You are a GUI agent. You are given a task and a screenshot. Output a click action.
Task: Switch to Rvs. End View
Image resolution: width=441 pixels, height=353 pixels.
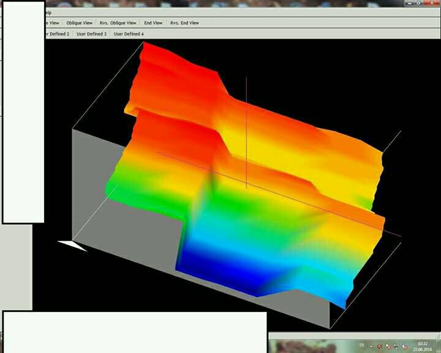click(184, 23)
